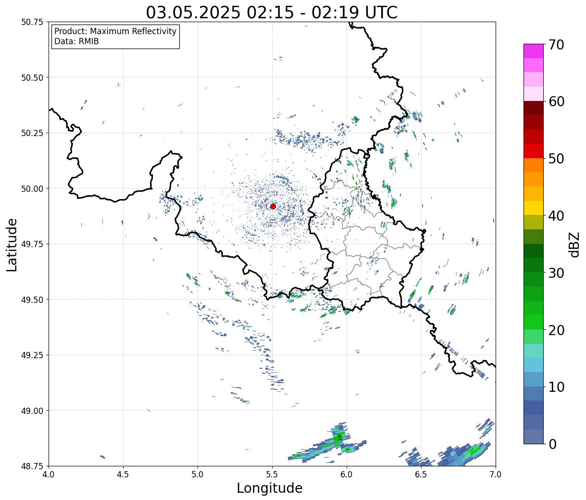Click the Product: Maximum Reflectivity label
This screenshot has width=586, height=500.
coord(115,31)
